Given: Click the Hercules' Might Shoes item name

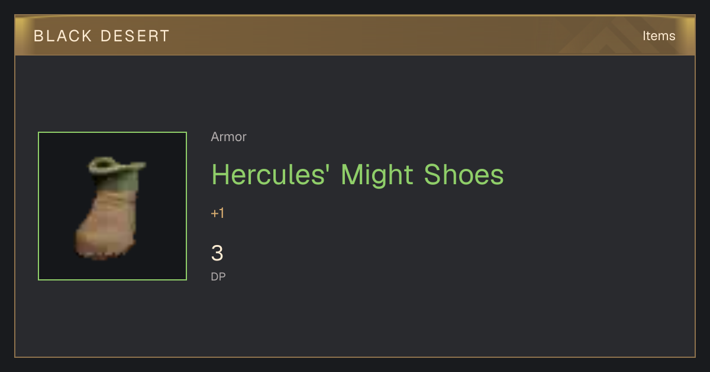Looking at the screenshot, I should (x=357, y=175).
